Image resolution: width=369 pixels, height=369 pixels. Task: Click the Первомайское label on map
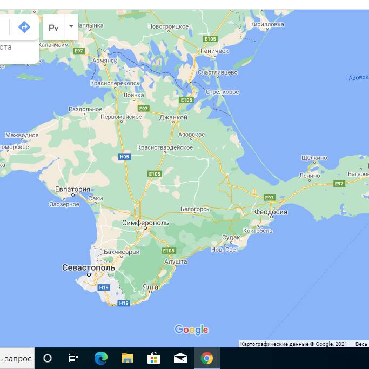[121, 117]
